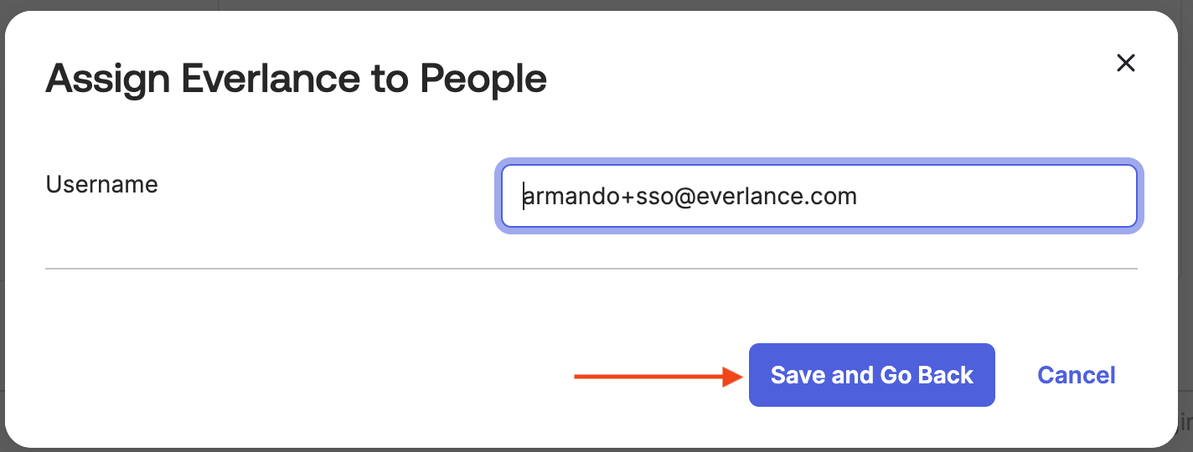Click the text cursor at the username start
1193x452 pixels.
click(x=524, y=197)
